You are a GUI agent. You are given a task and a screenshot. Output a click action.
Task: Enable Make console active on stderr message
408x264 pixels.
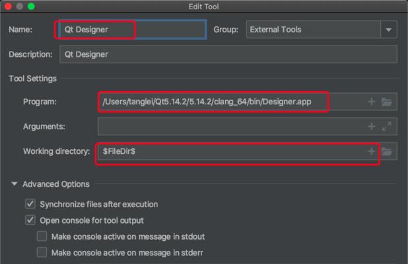click(42, 252)
